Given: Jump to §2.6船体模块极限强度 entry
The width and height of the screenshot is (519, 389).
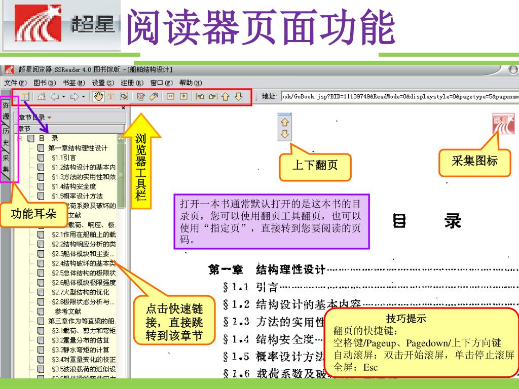Looking at the screenshot, I should [84, 283].
